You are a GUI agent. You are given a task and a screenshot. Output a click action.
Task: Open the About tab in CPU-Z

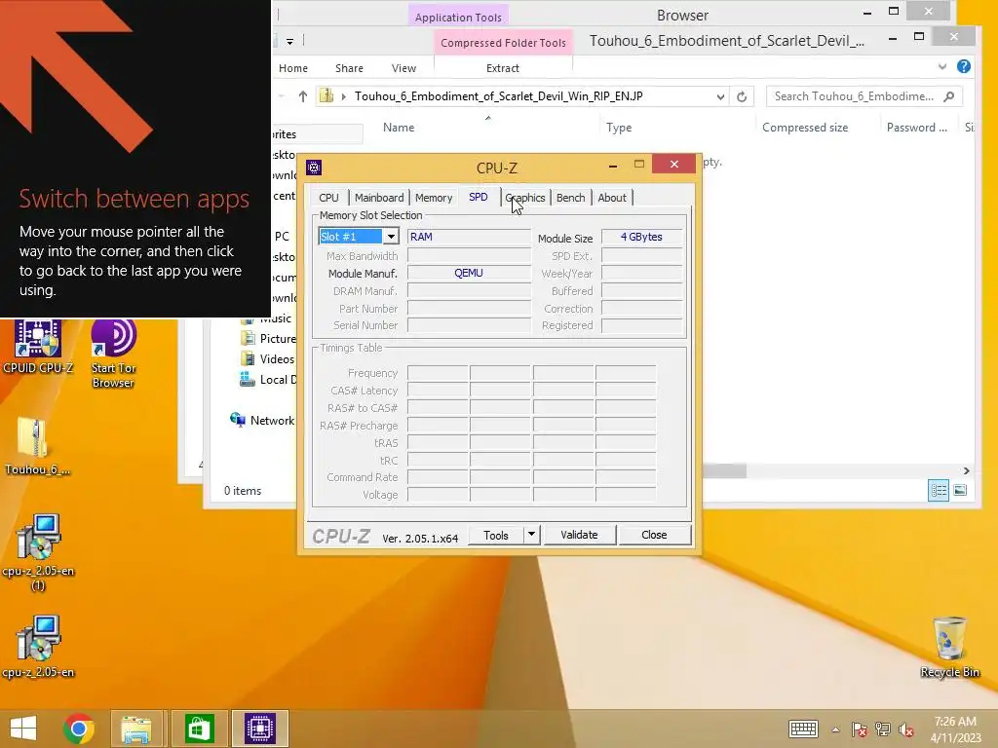pyautogui.click(x=612, y=198)
